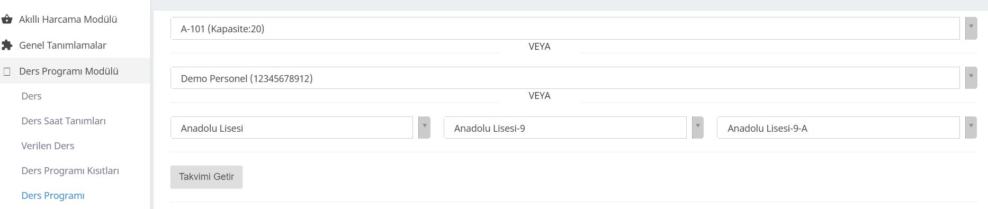
Task: Open the Ders Programı Kısıtları page
Action: [70, 171]
